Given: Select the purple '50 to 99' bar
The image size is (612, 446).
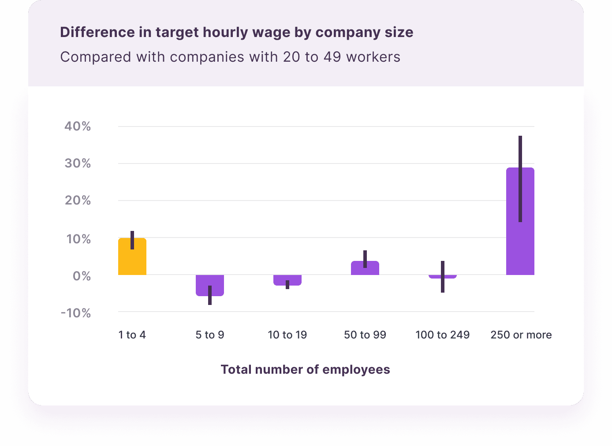Looking at the screenshot, I should pyautogui.click(x=365, y=268).
